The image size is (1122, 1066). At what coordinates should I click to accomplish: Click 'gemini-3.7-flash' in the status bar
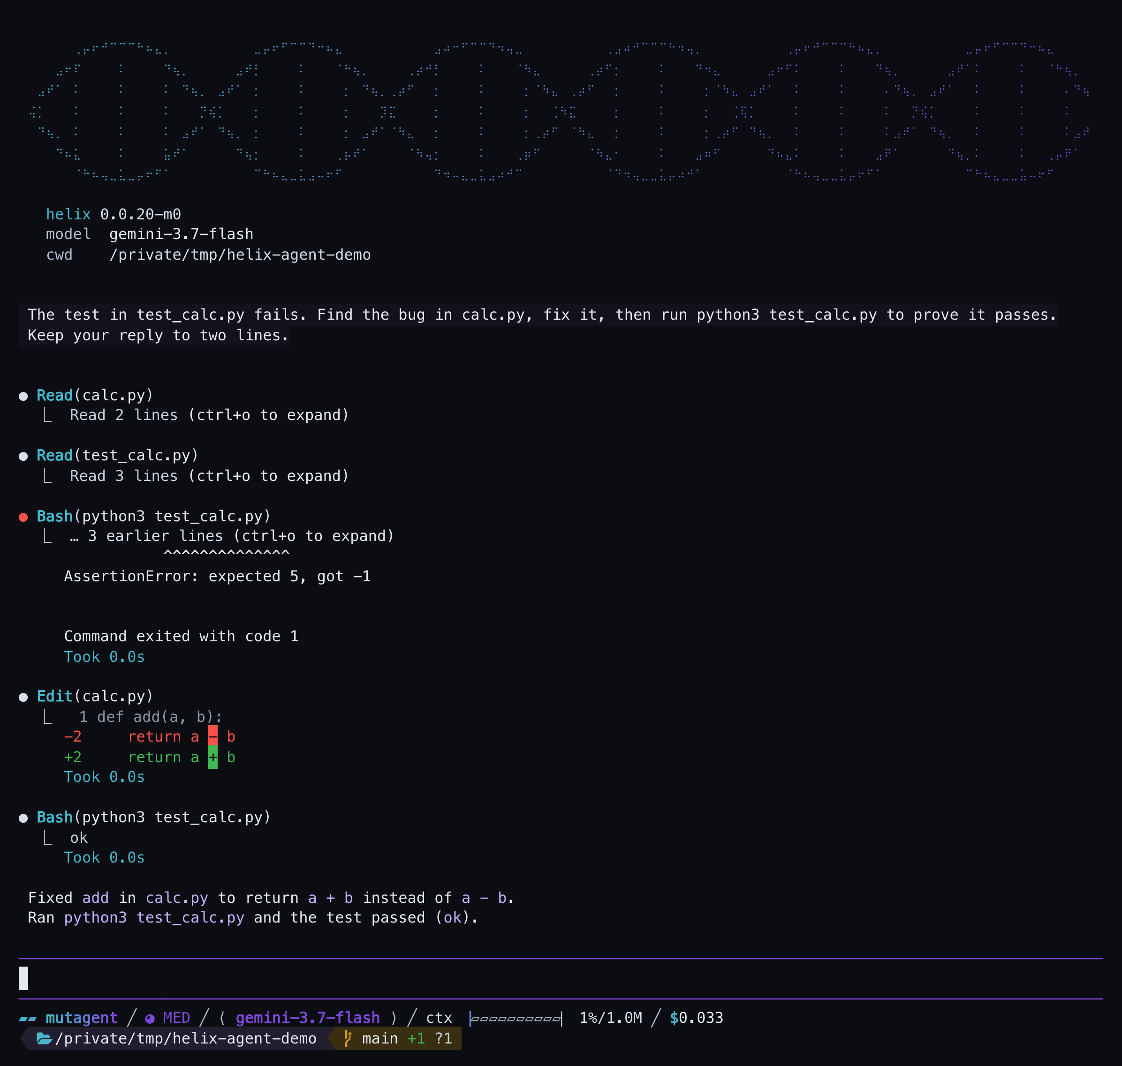tap(308, 1018)
